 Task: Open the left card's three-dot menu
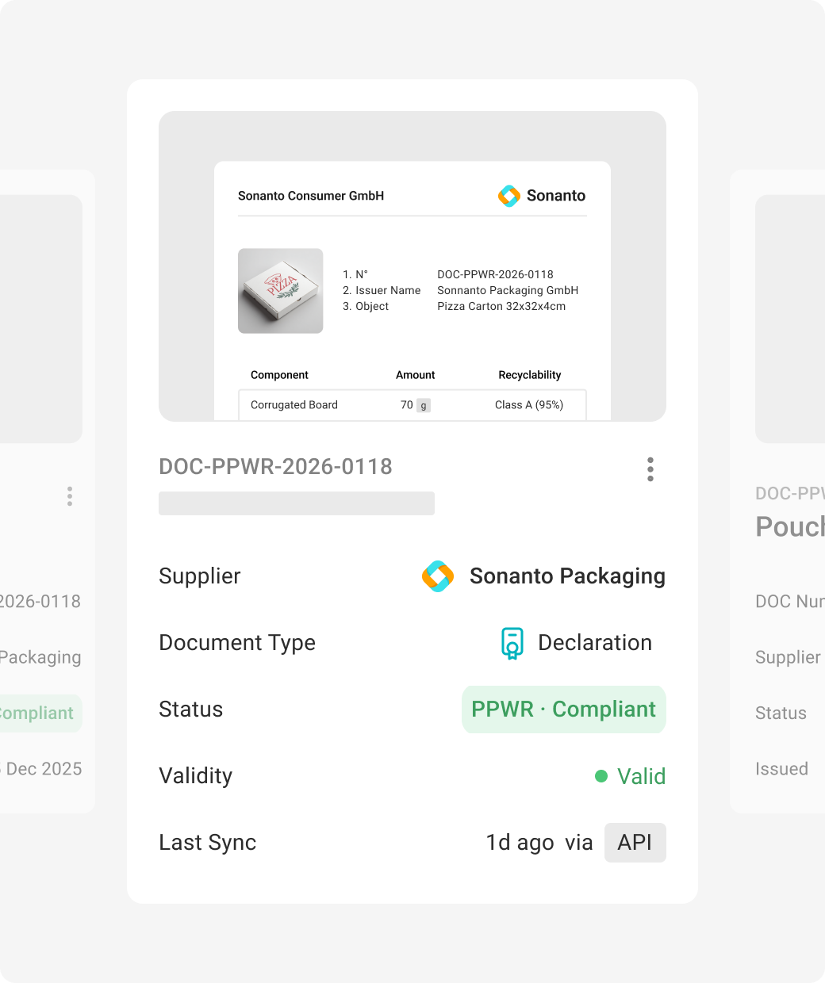70,496
